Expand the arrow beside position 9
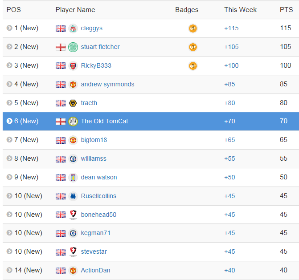Image resolution: width=299 pixels, height=280 pixels. [x=9, y=177]
